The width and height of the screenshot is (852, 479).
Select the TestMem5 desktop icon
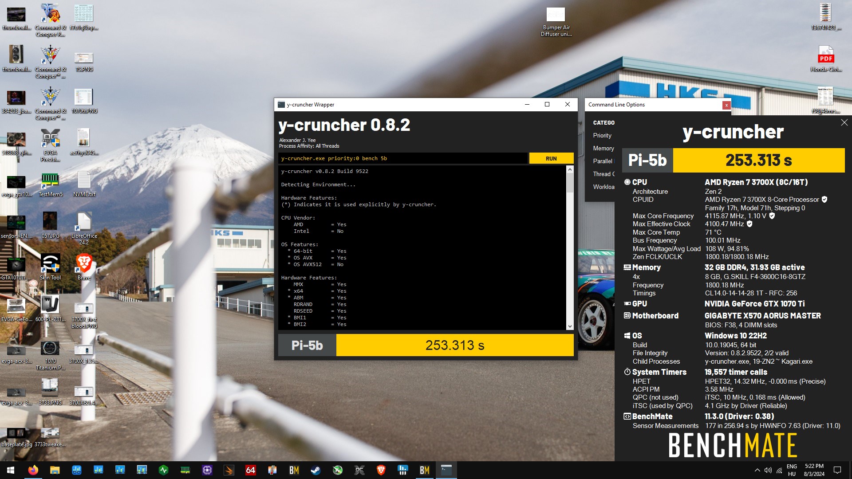tap(50, 184)
